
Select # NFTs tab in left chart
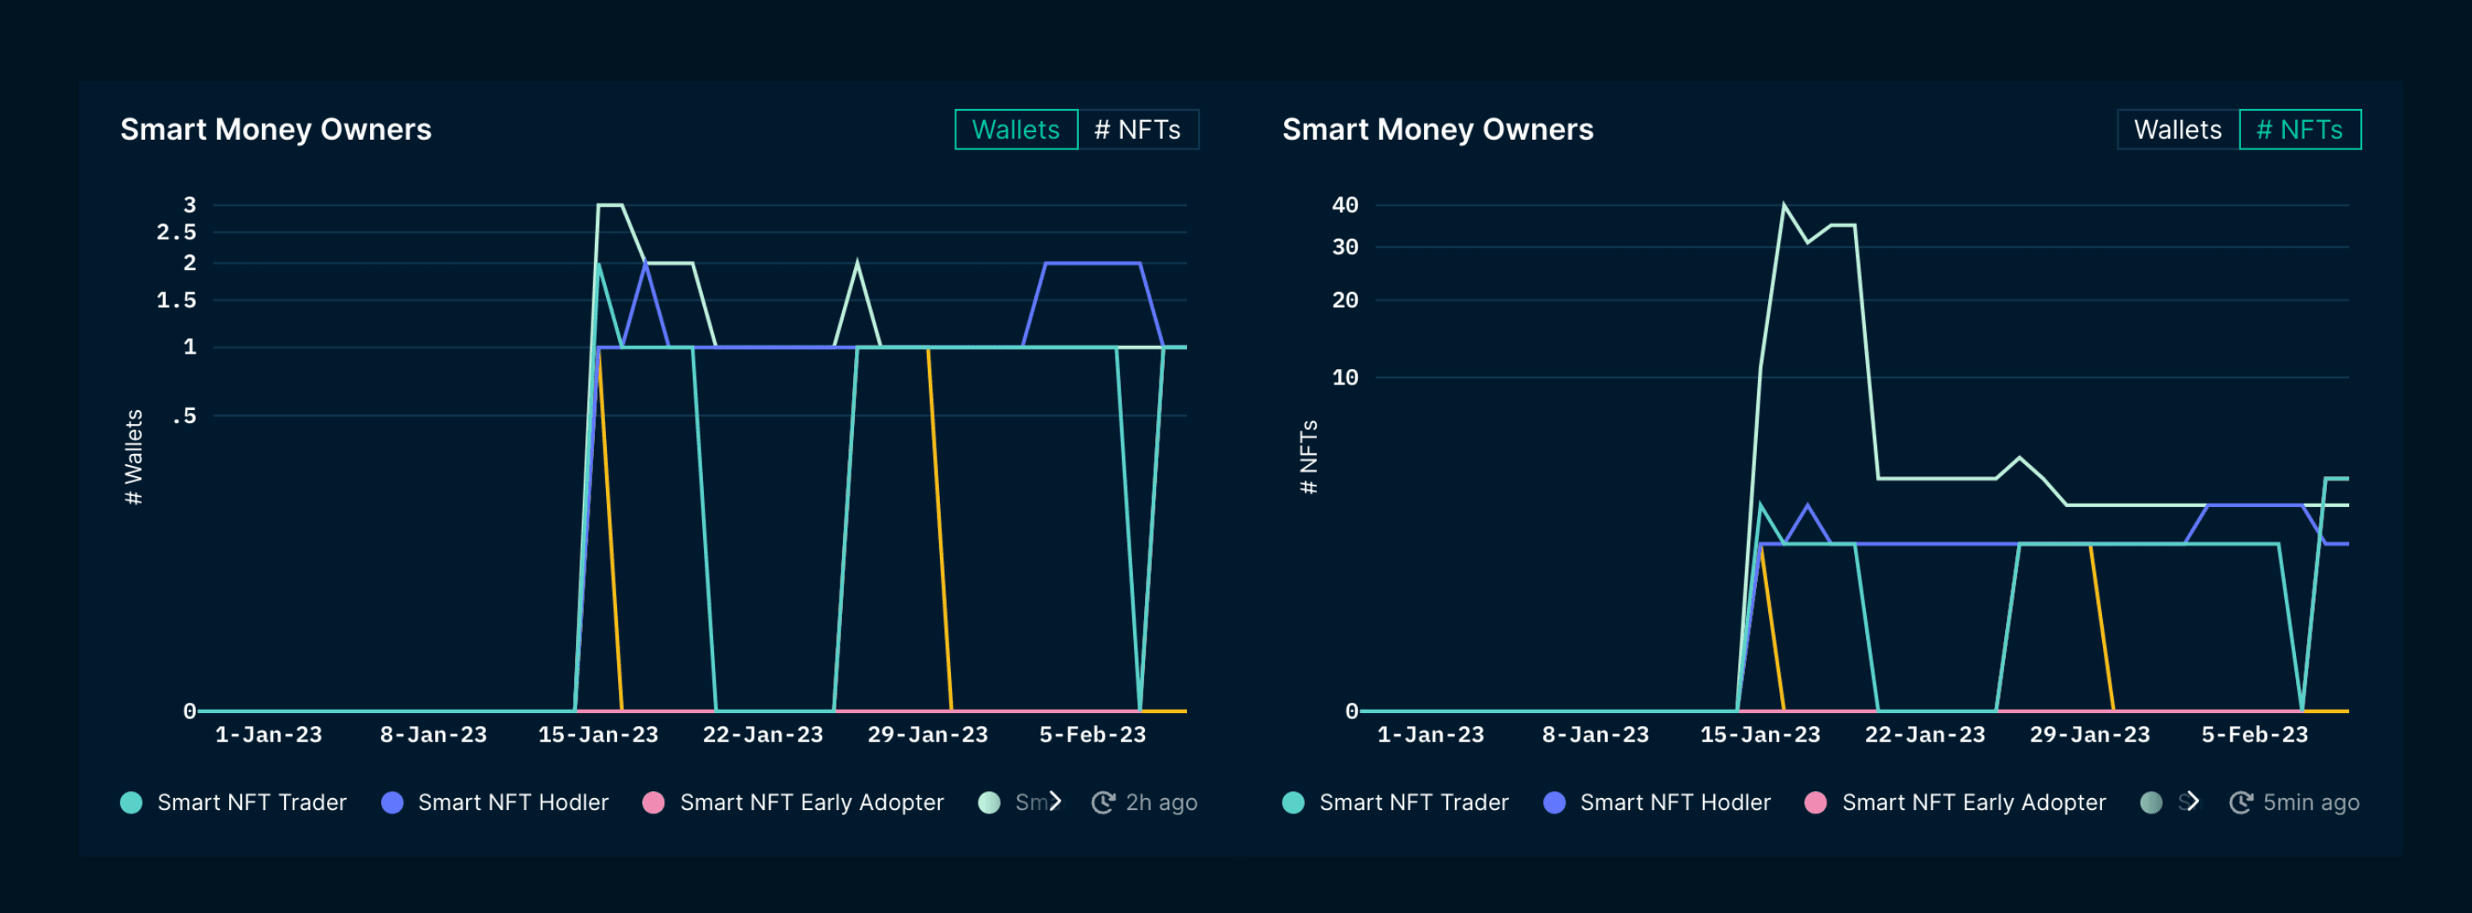(1138, 130)
